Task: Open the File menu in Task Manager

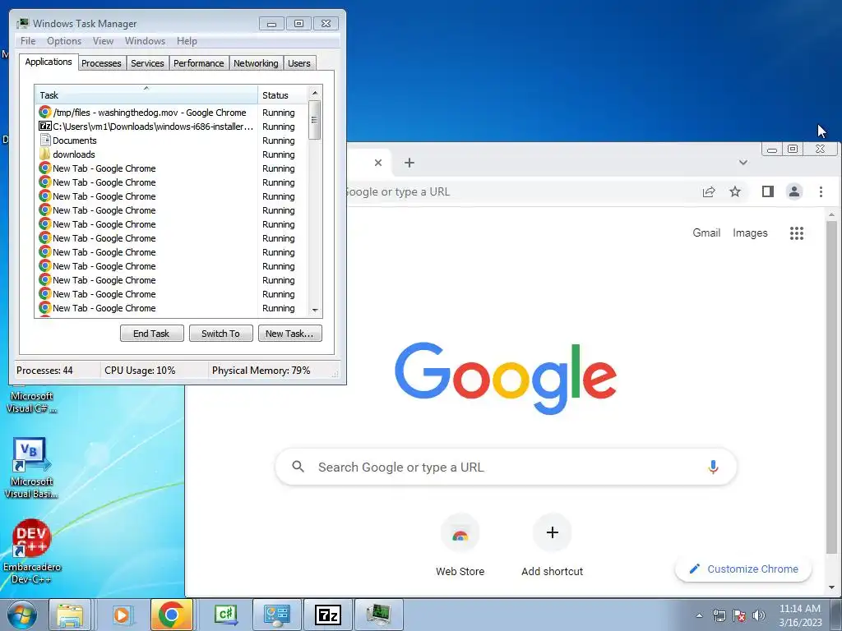Action: click(x=28, y=41)
